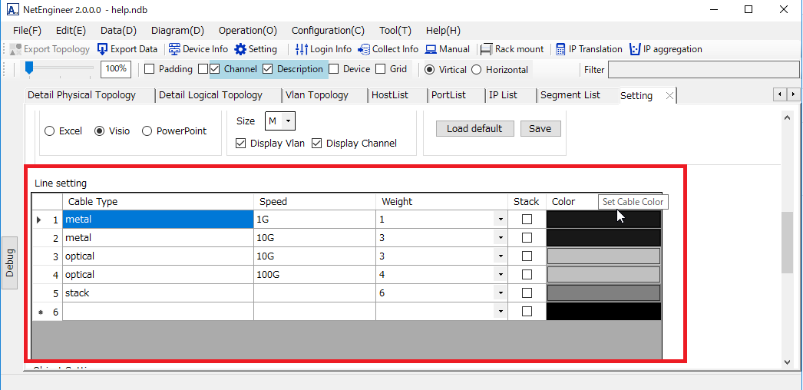Click the Collect Info icon
The height and width of the screenshot is (390, 803).
pos(364,49)
